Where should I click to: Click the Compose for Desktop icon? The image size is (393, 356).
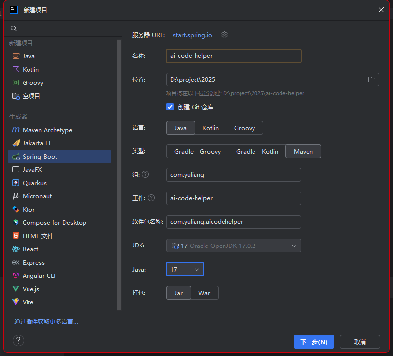pyautogui.click(x=16, y=223)
